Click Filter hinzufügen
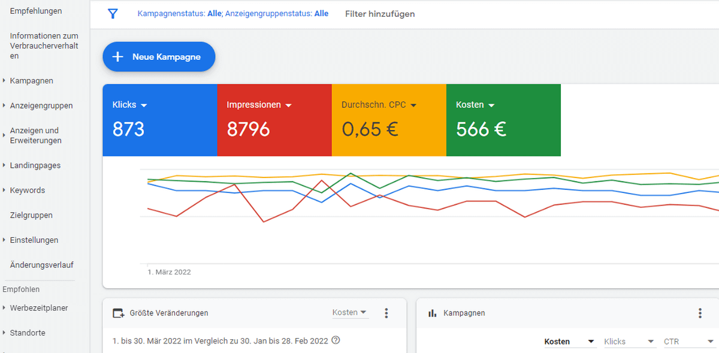The width and height of the screenshot is (719, 353). pos(380,14)
